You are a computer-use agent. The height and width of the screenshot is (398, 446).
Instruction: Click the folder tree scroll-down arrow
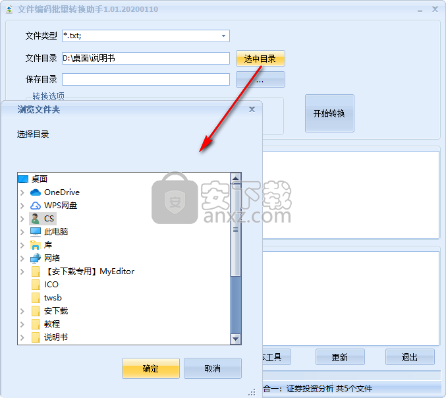[235, 339]
